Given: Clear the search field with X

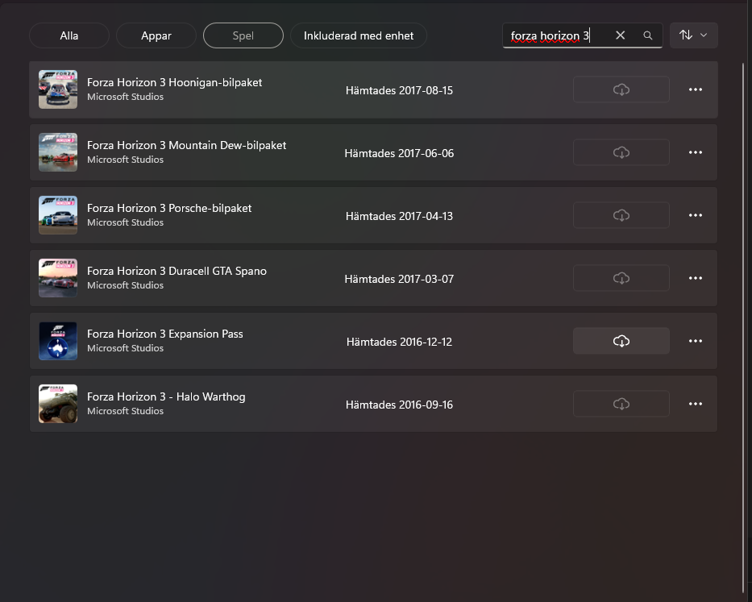Looking at the screenshot, I should coord(620,35).
